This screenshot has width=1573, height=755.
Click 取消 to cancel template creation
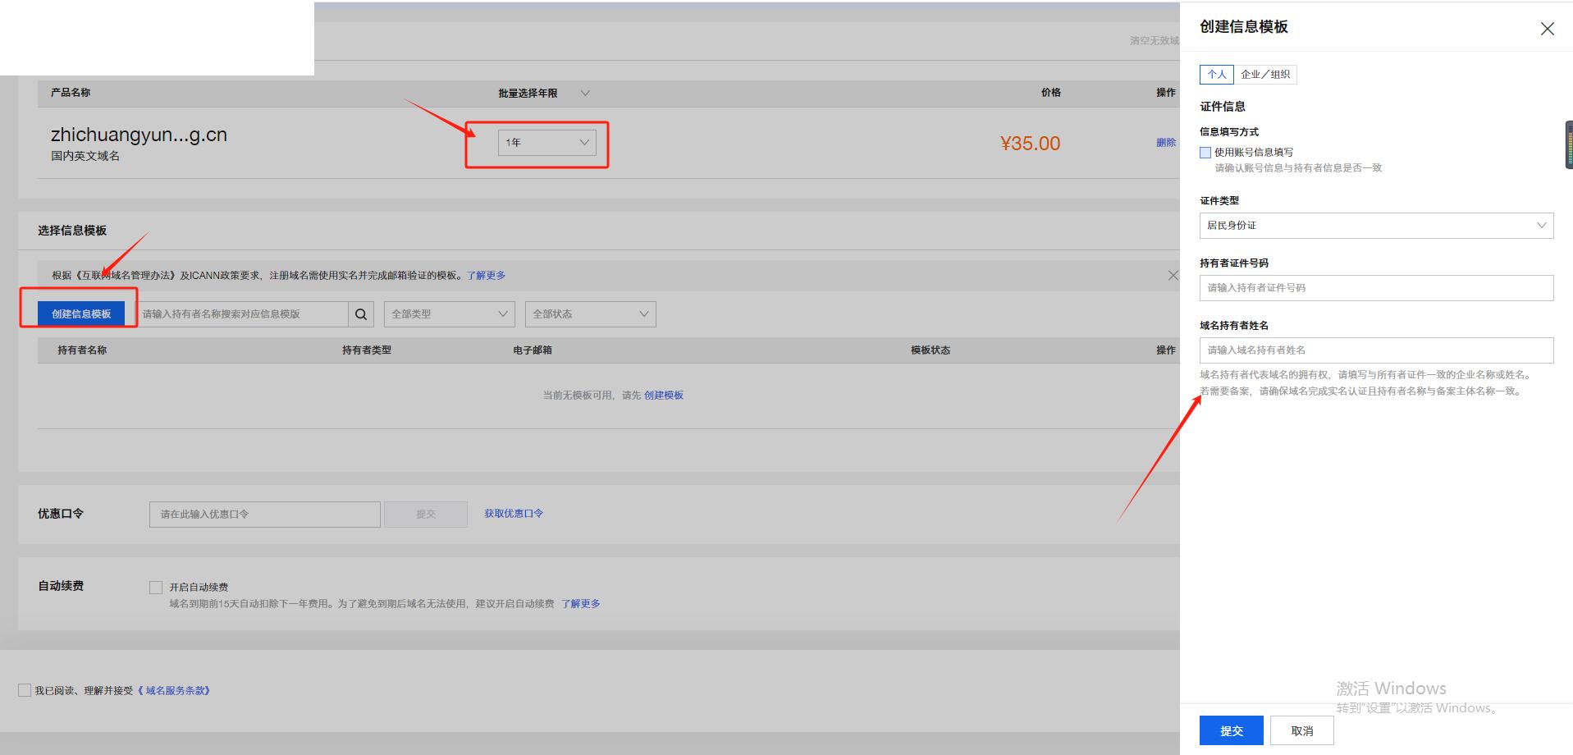(x=1301, y=730)
